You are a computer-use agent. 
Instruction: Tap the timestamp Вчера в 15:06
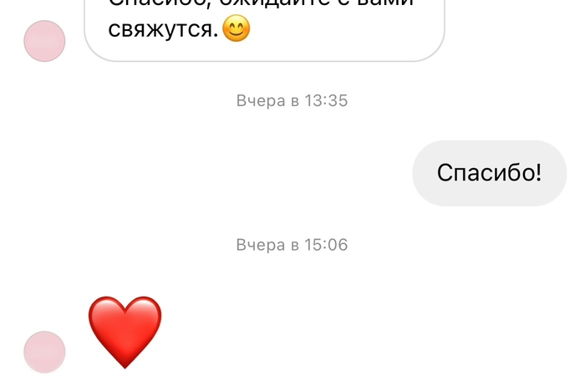click(292, 245)
